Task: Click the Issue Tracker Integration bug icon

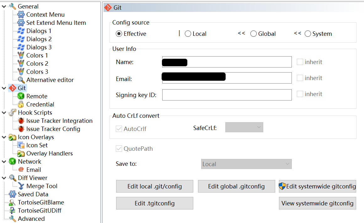Action: (x=21, y=121)
